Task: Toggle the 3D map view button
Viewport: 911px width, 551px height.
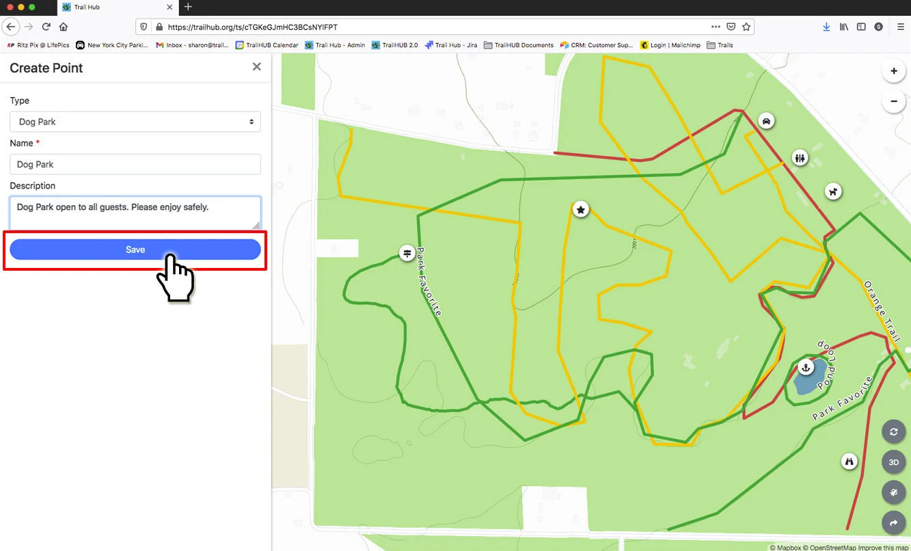Action: point(893,462)
